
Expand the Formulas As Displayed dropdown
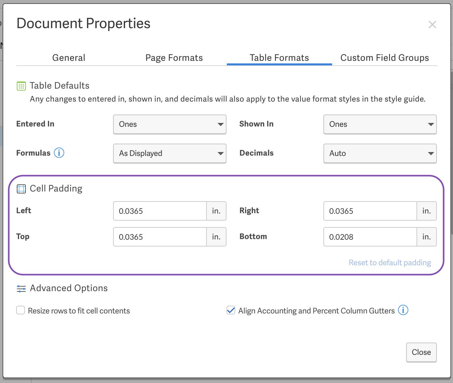pyautogui.click(x=170, y=153)
